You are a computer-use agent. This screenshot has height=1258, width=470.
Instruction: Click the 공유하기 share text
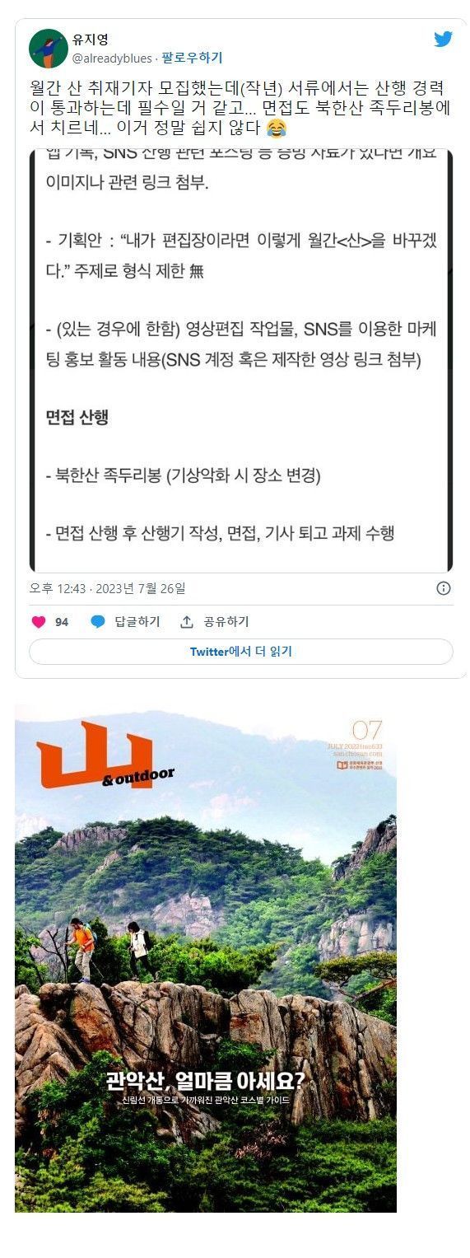pyautogui.click(x=226, y=622)
